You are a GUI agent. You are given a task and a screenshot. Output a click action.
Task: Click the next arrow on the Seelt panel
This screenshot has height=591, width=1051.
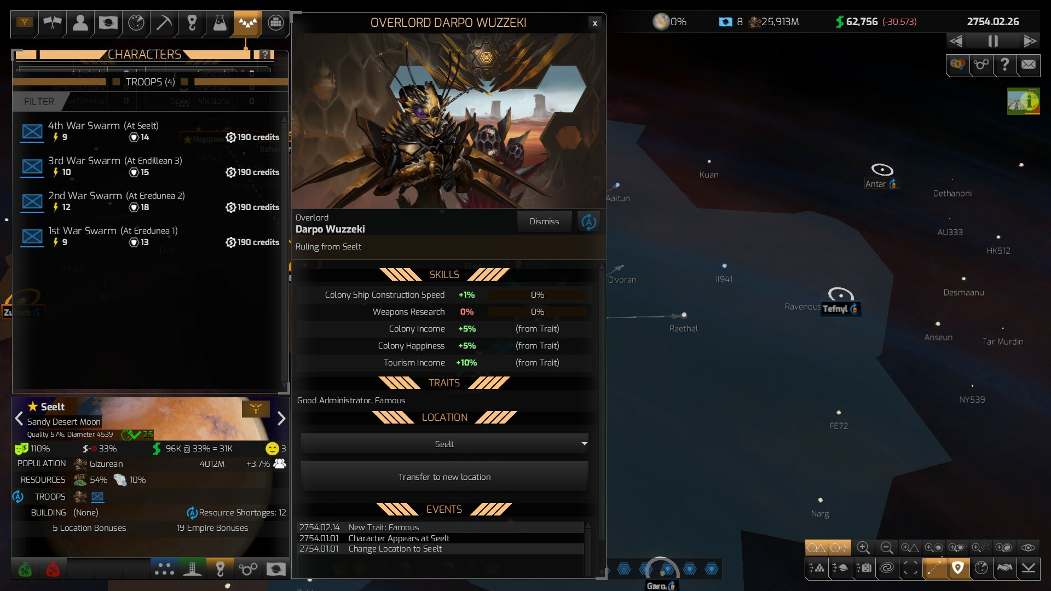pyautogui.click(x=282, y=419)
